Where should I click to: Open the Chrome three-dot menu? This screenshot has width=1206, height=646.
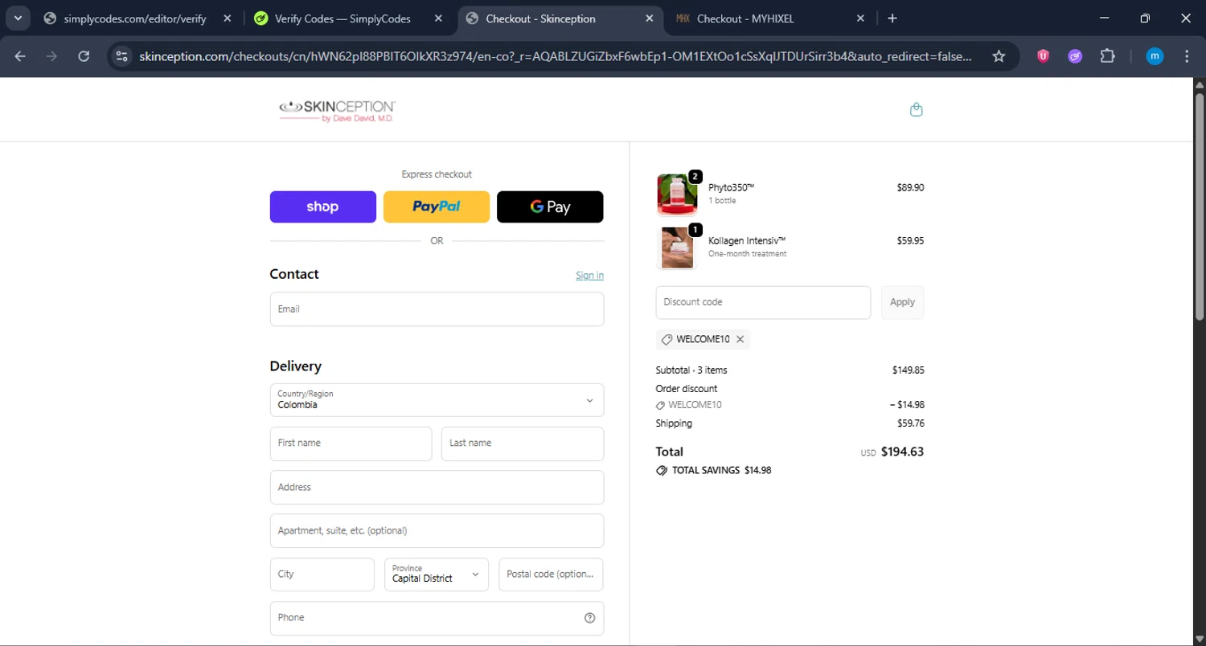[x=1187, y=56]
